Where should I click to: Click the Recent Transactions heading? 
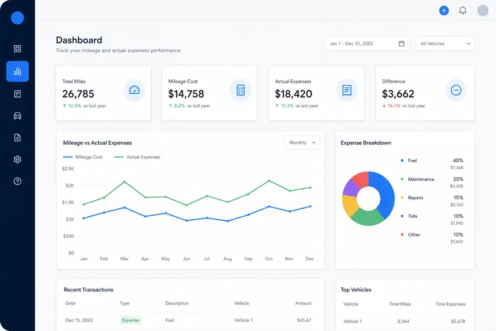tap(89, 290)
